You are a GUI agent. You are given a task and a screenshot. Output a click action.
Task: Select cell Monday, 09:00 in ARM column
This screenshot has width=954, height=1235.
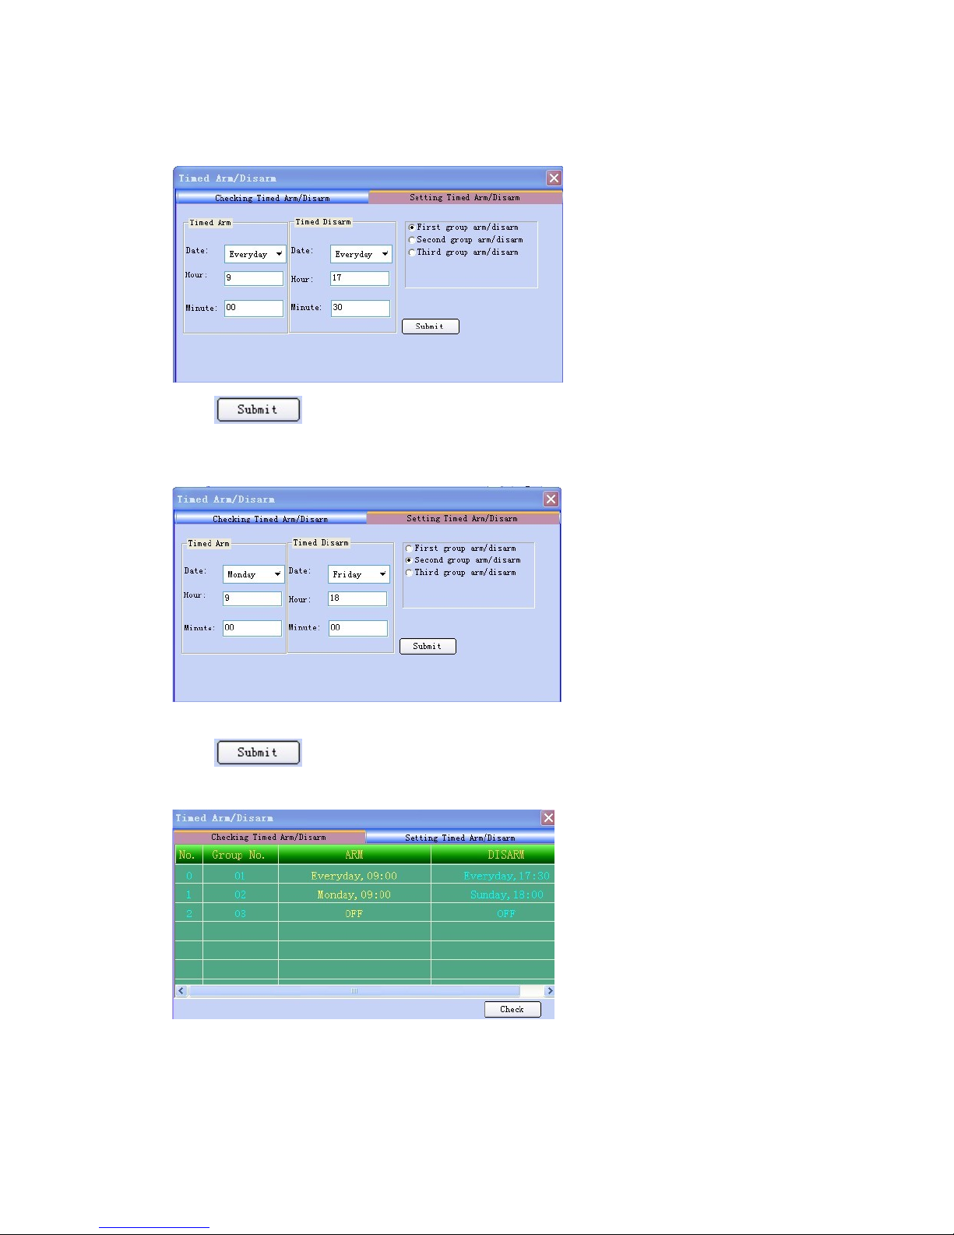pos(354,894)
